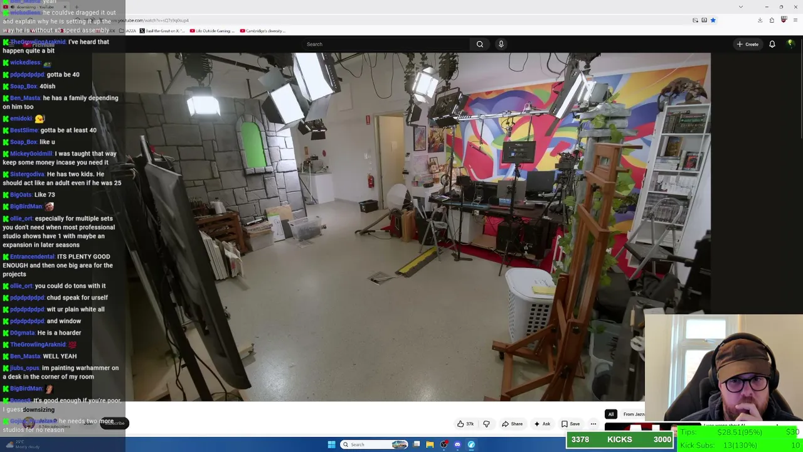The height and width of the screenshot is (452, 803).
Task: Click the taskbar Search box
Action: coord(375,444)
